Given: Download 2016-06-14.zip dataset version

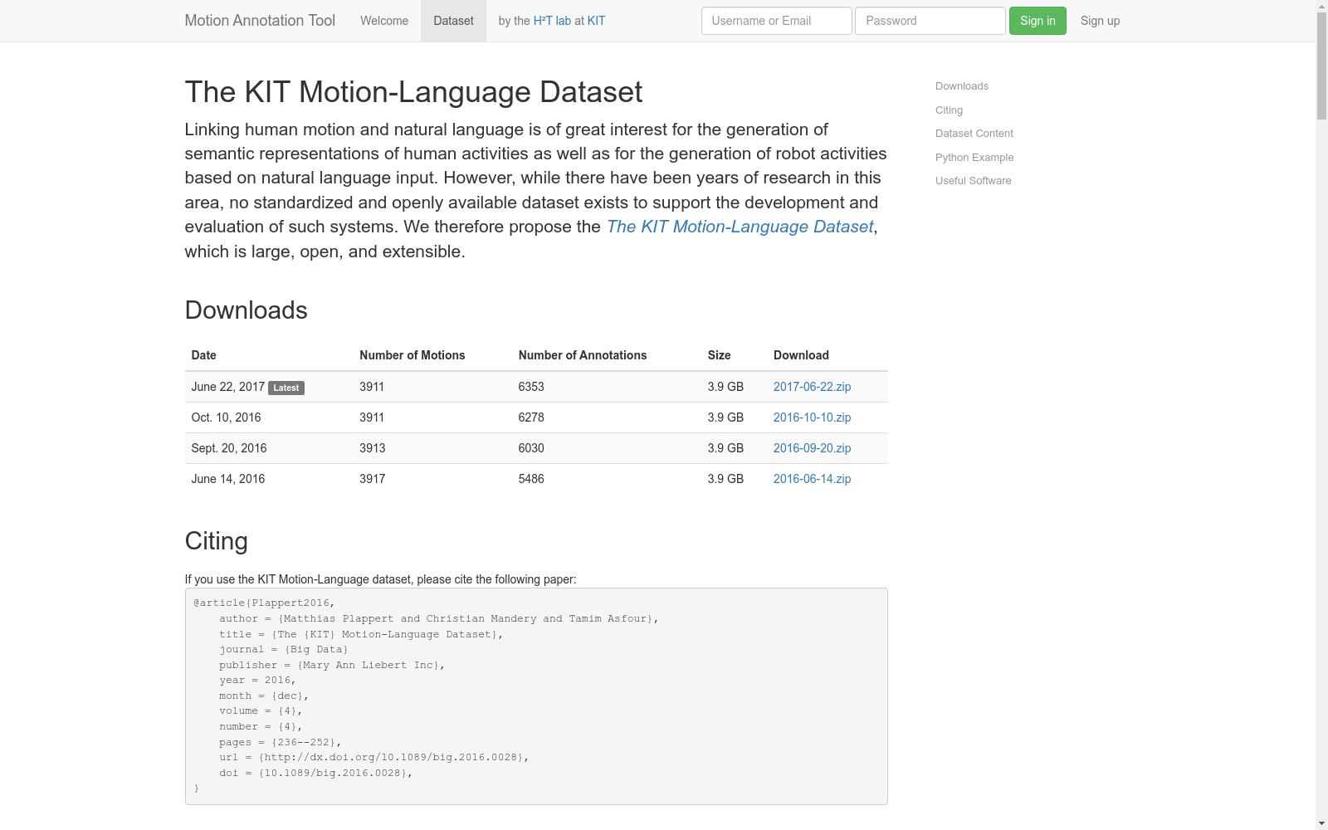Looking at the screenshot, I should [812, 479].
